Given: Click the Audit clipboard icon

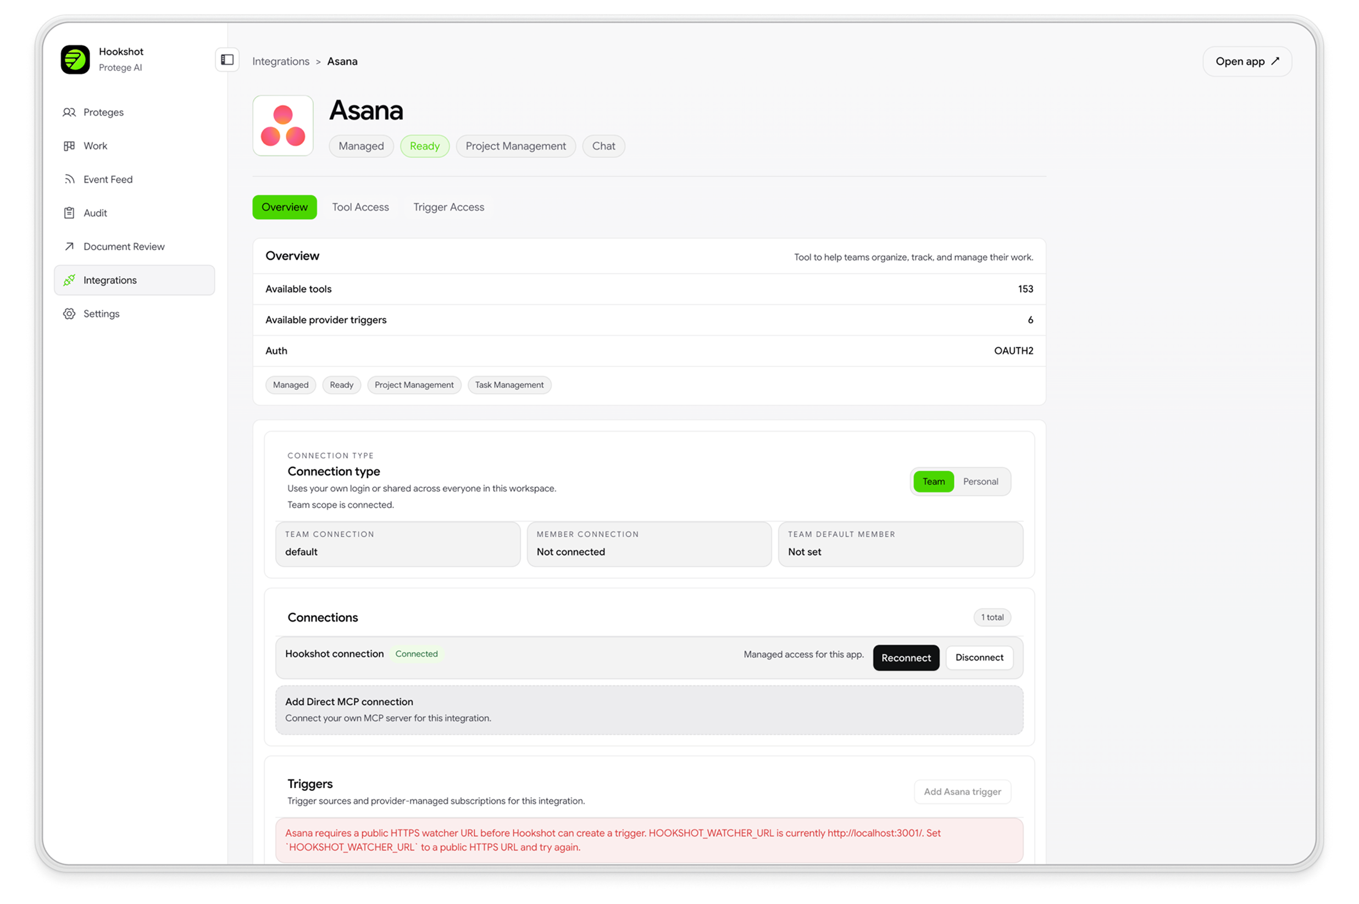Looking at the screenshot, I should [x=69, y=213].
